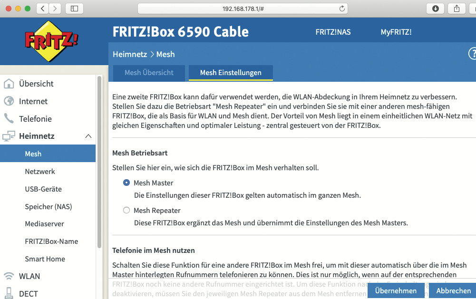Go back with Safari's back arrow

(x=42, y=9)
